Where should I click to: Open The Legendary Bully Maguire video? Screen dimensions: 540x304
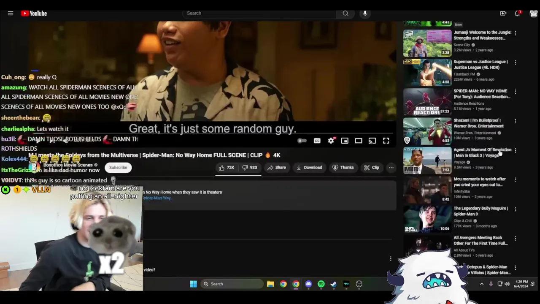(x=427, y=220)
